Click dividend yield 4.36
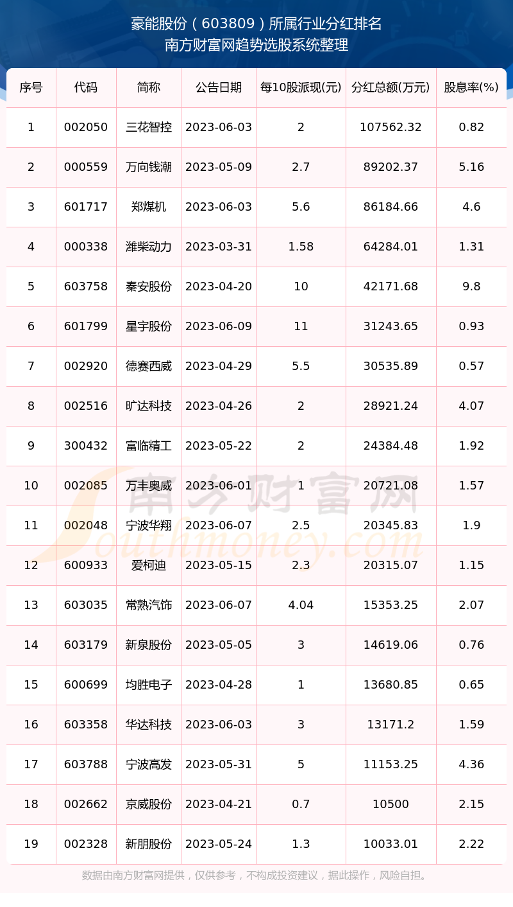 pyautogui.click(x=471, y=764)
